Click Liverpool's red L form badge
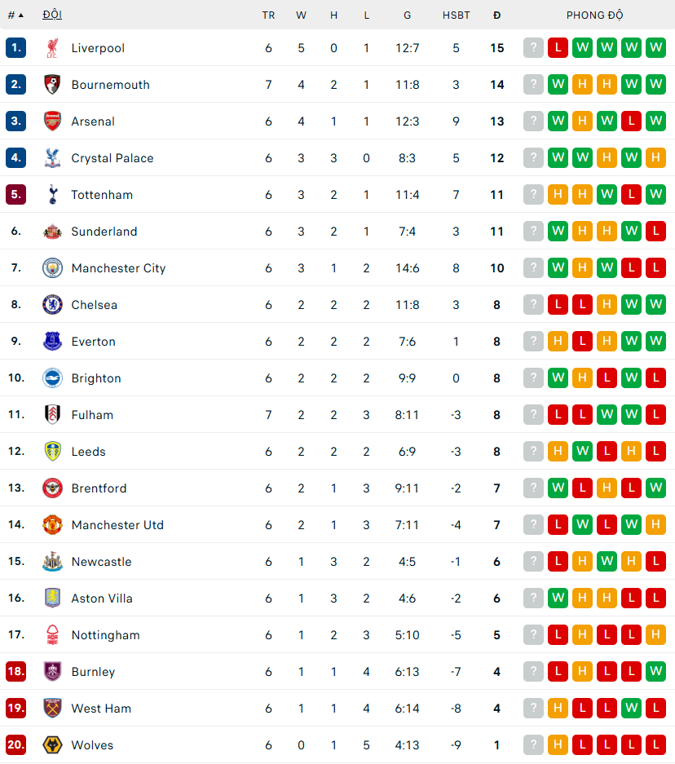 (x=558, y=48)
